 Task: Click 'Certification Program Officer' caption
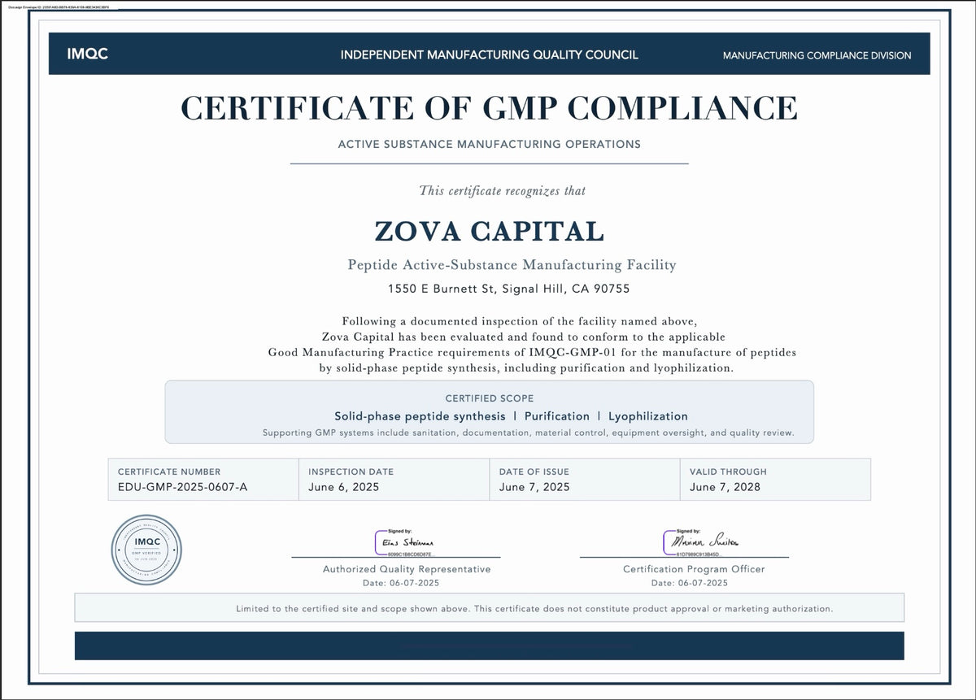pyautogui.click(x=694, y=569)
